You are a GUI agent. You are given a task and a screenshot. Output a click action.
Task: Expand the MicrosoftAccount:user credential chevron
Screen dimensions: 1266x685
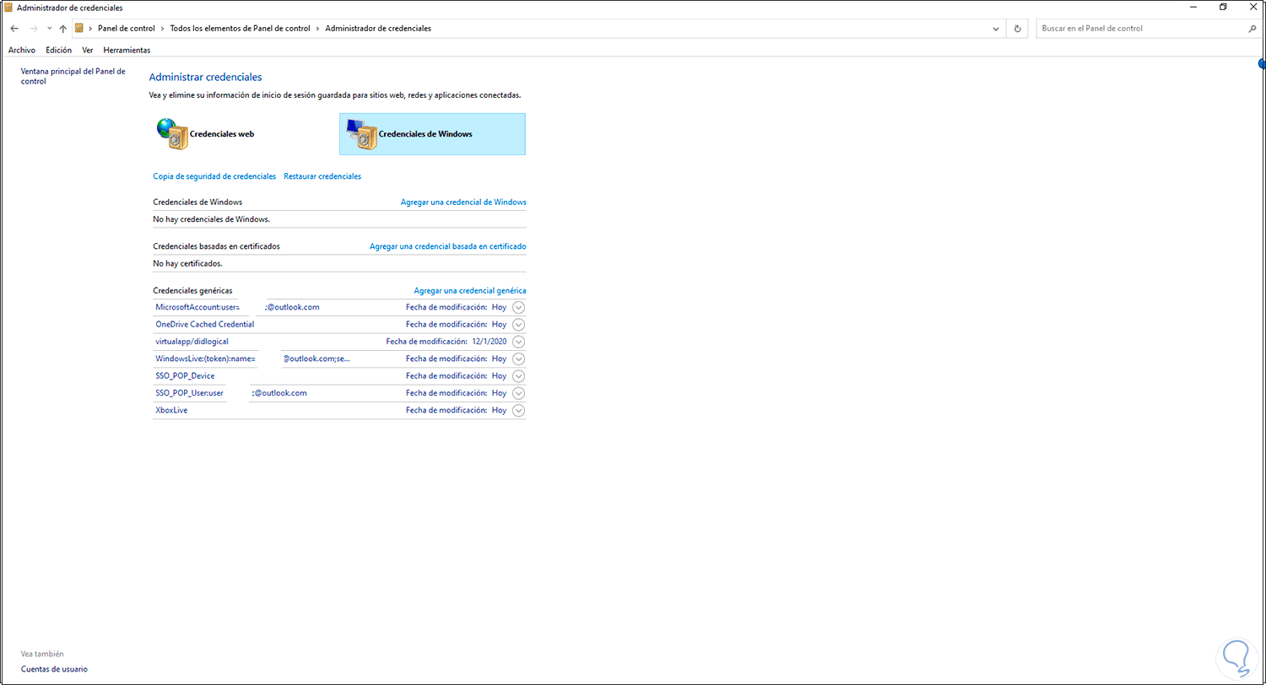[519, 307]
